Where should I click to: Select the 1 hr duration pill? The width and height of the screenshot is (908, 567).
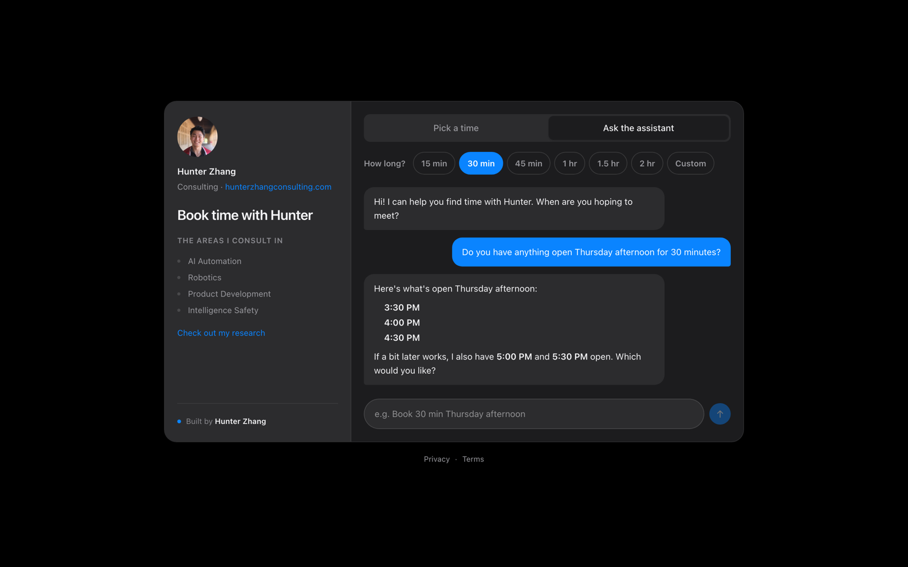(x=570, y=163)
